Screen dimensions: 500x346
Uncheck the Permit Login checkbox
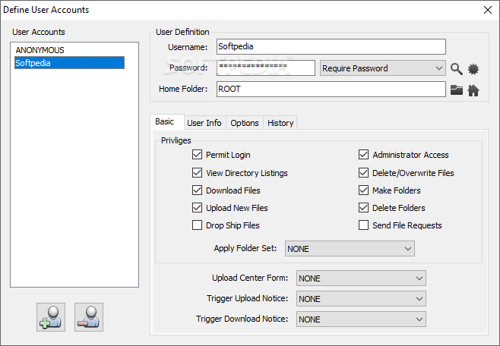pyautogui.click(x=198, y=155)
